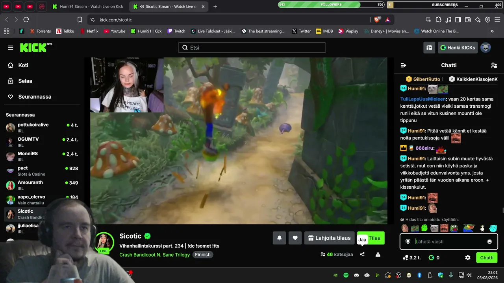Viewport: 504px width, 283px height.
Task: Open OGUMTV channel in sidebar
Action: (x=42, y=142)
